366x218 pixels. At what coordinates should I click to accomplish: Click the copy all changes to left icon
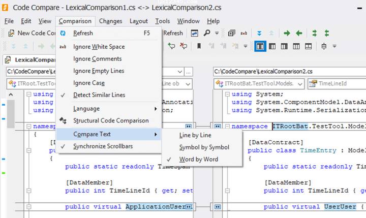pyautogui.click(x=327, y=33)
